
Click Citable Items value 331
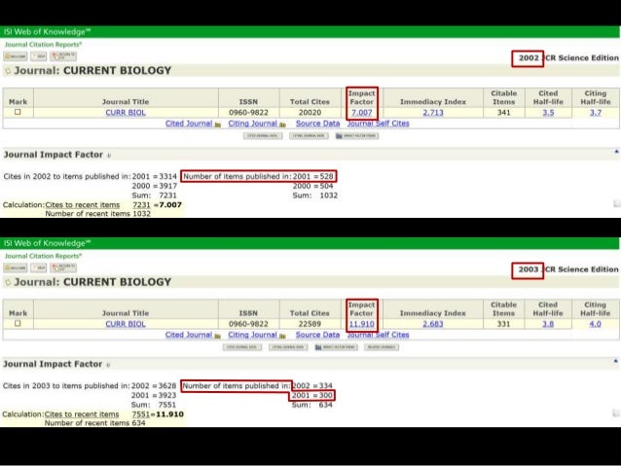click(504, 324)
